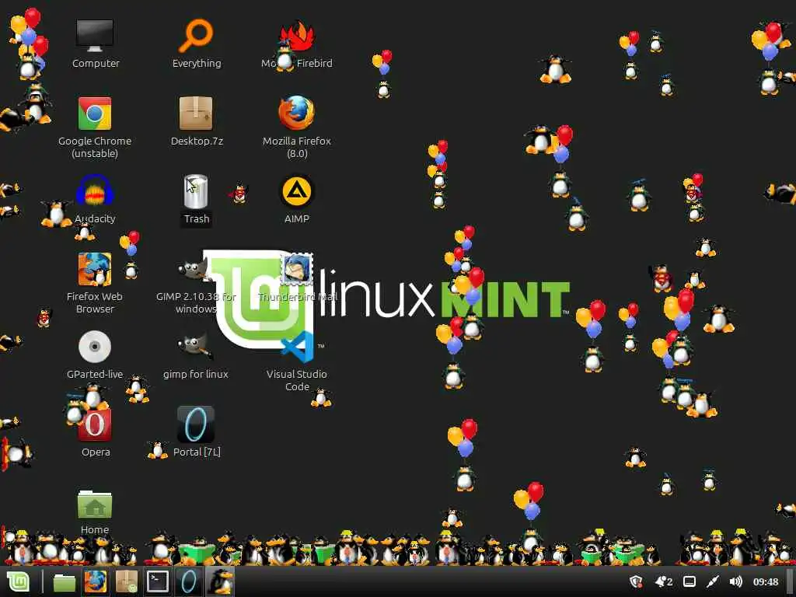
Task: Open the Portal [7L] game icon
Action: [196, 425]
